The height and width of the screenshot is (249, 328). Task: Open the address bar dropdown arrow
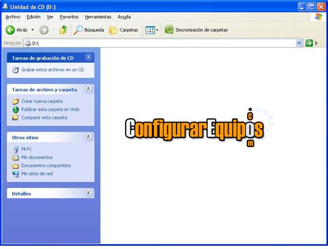click(299, 43)
